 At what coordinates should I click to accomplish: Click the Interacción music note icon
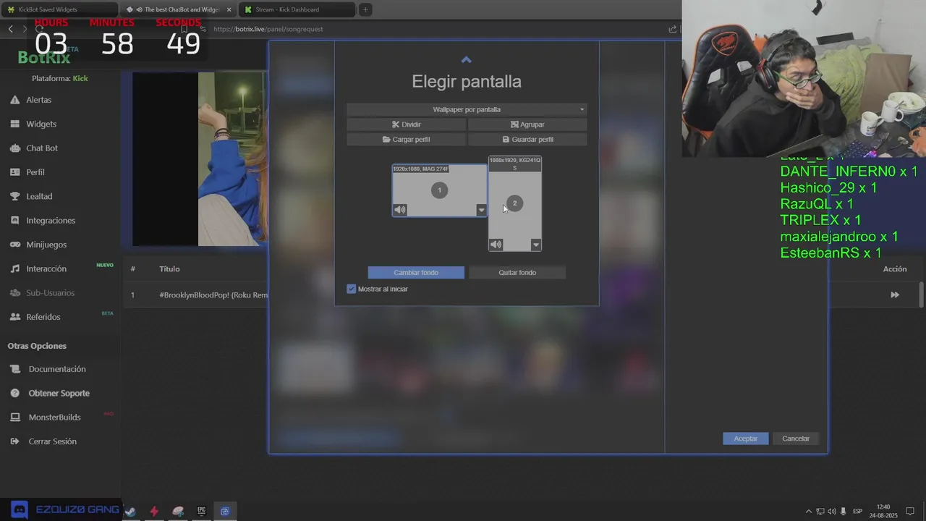click(15, 268)
